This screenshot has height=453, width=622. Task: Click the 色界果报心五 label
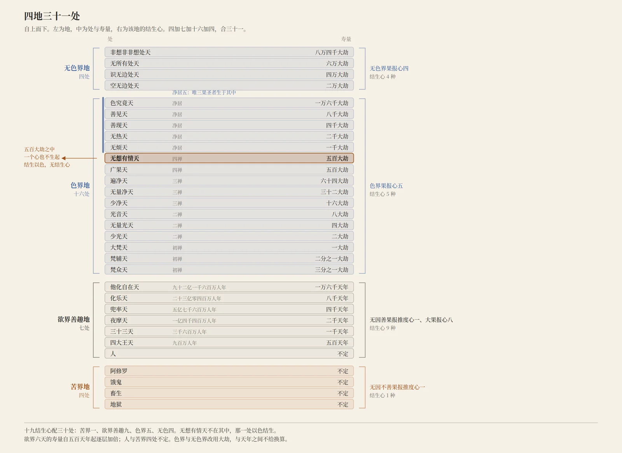click(x=386, y=186)
